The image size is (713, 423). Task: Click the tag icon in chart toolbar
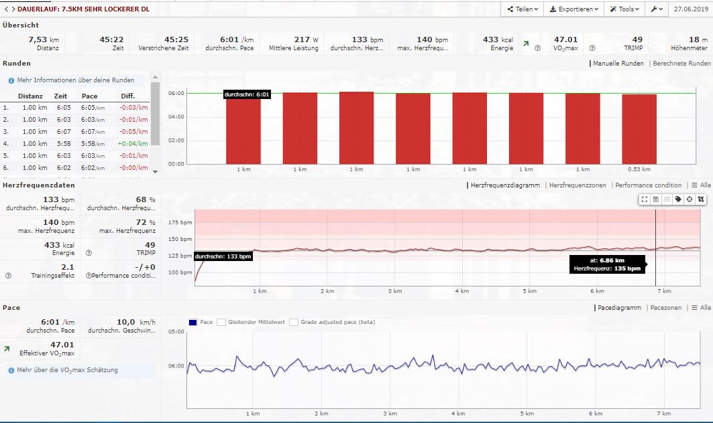[x=678, y=199]
